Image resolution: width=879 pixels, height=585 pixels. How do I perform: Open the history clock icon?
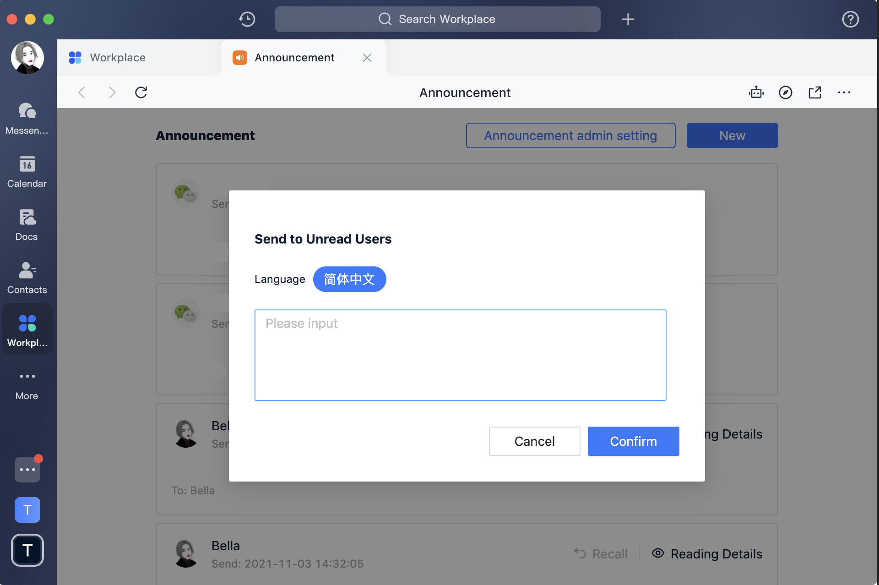pos(247,19)
